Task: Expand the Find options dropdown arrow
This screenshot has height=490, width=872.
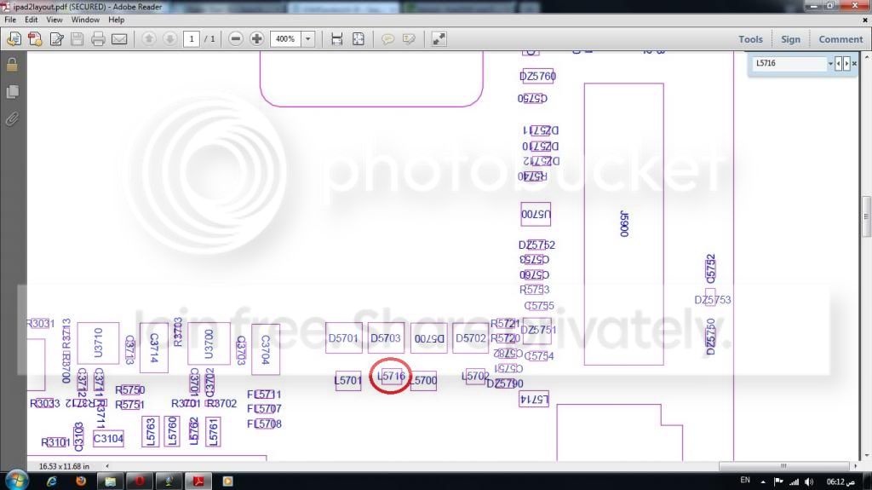Action: click(x=829, y=64)
